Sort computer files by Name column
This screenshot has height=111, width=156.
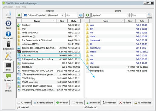tap(39, 21)
